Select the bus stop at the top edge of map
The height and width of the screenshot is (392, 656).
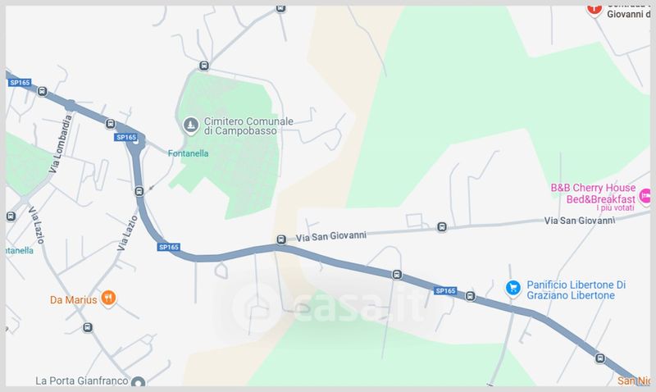click(x=280, y=8)
